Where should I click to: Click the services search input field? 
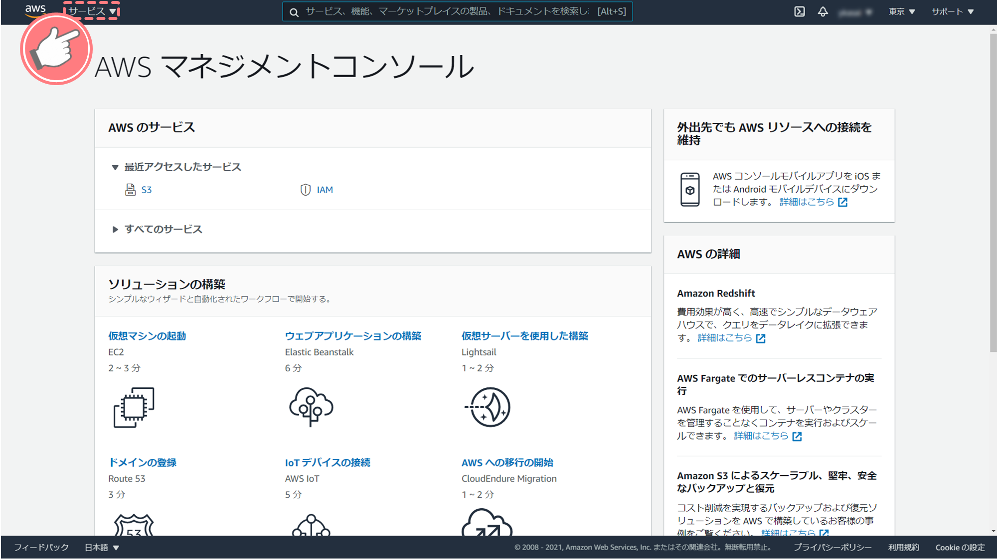[x=458, y=11]
